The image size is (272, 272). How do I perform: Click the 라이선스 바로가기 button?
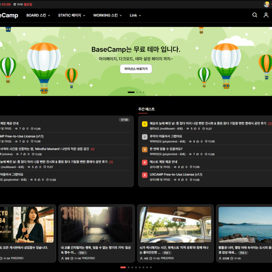pyautogui.click(x=136, y=68)
